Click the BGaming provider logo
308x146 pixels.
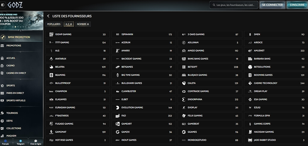pyautogui.click(x=51, y=75)
